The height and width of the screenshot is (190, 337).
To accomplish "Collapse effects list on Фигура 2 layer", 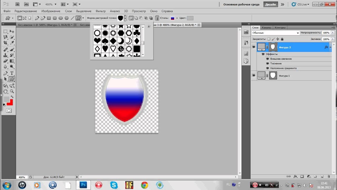I will click(330, 47).
